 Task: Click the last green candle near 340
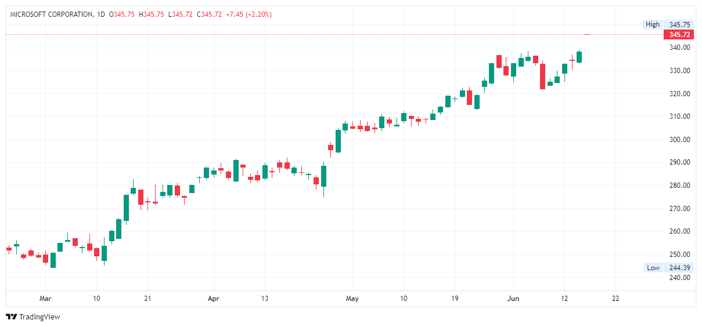(579, 57)
